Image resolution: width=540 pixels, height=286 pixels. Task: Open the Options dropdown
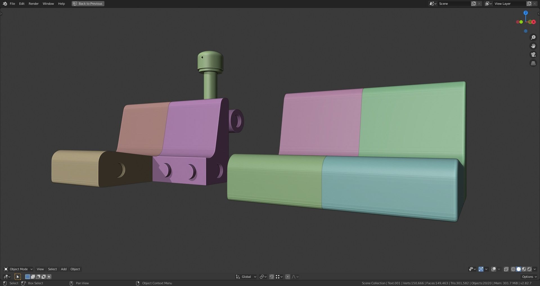[529, 277]
